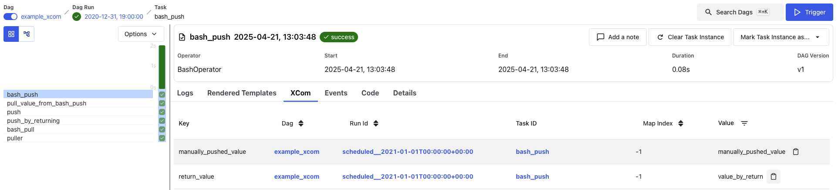Open the Value column filter icon
Viewport: 838px width, 190px height.
(x=744, y=123)
